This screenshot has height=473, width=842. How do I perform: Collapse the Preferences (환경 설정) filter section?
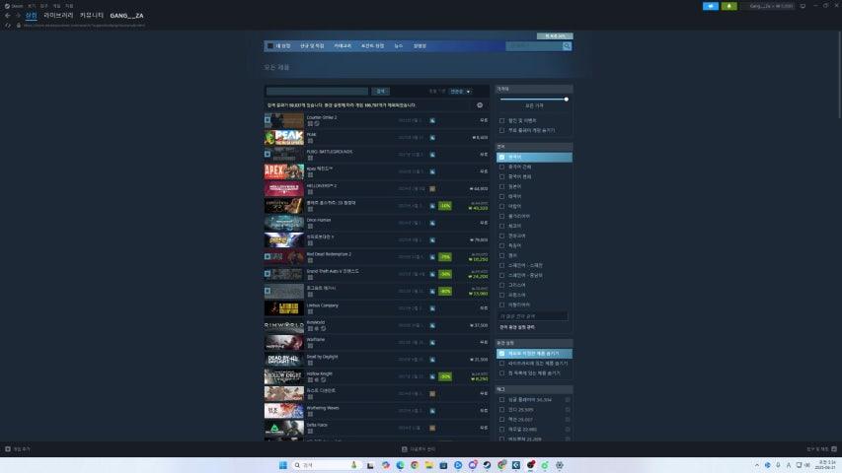[534, 343]
